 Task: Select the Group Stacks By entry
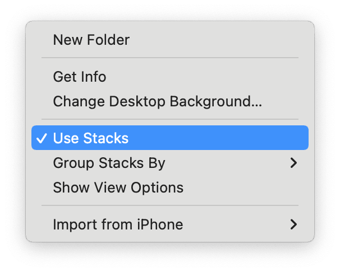[x=109, y=163]
